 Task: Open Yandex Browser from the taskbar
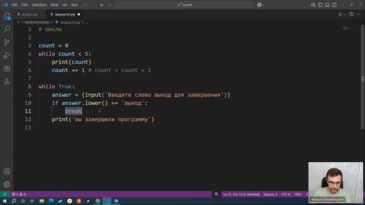(70, 201)
